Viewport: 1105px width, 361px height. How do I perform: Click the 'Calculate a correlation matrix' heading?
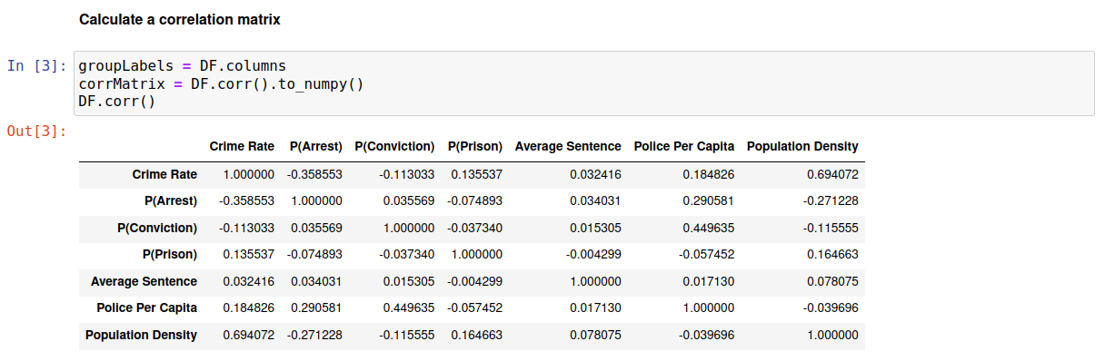(x=180, y=19)
